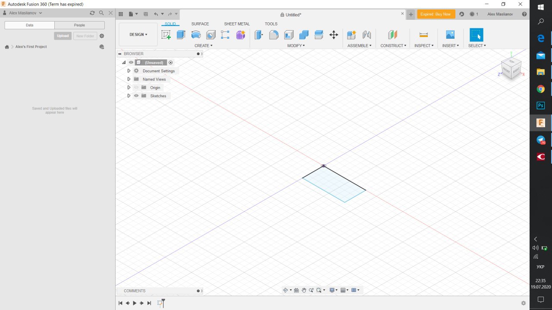Activate the Extrude tool

(x=181, y=35)
